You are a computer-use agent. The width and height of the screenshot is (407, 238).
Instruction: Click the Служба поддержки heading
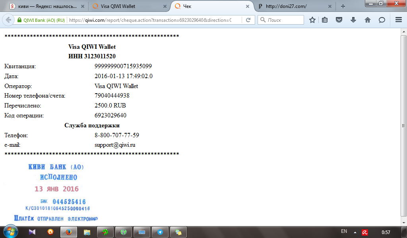pos(92,125)
